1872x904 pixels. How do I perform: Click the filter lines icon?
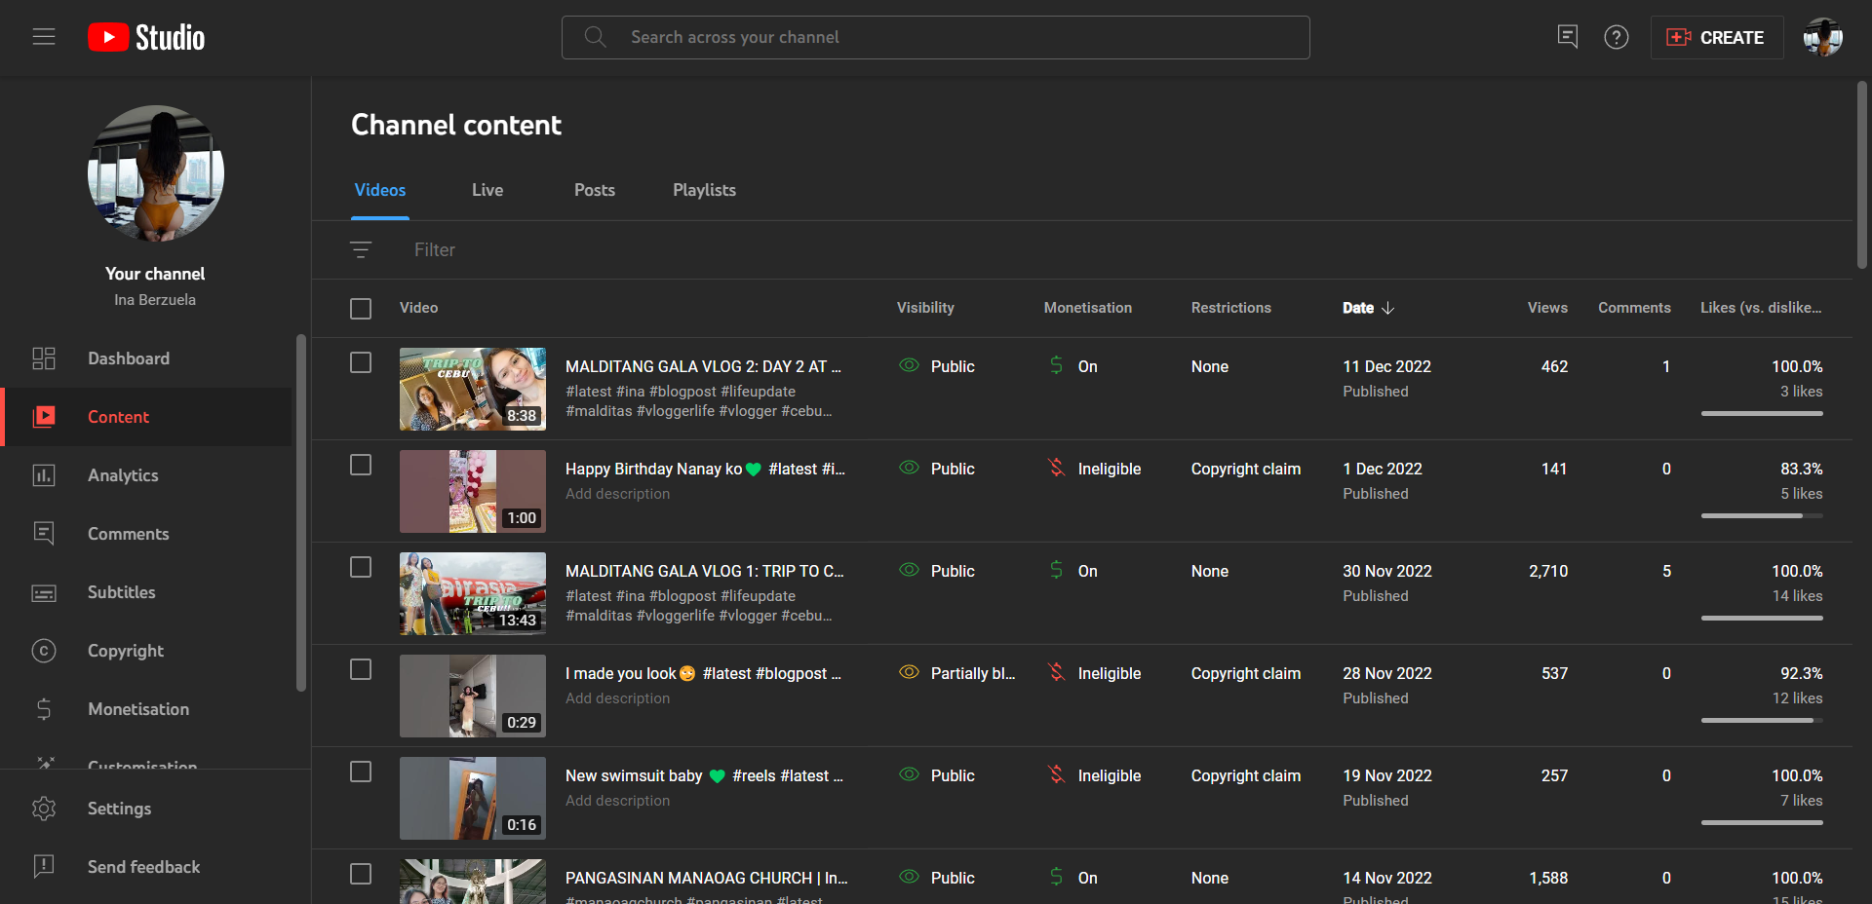pos(361,250)
